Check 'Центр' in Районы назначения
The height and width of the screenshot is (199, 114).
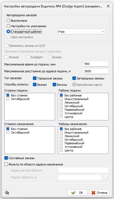(x=61, y=150)
